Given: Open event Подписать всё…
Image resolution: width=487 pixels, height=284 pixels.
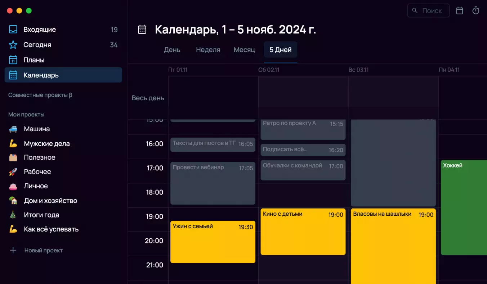Looking at the screenshot, I should point(303,150).
